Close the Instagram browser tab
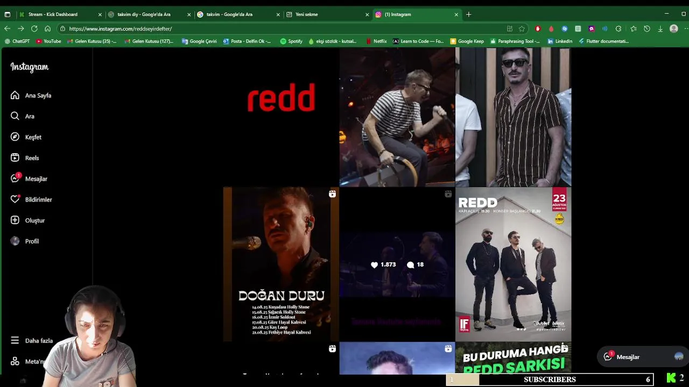The height and width of the screenshot is (387, 689). [x=456, y=15]
